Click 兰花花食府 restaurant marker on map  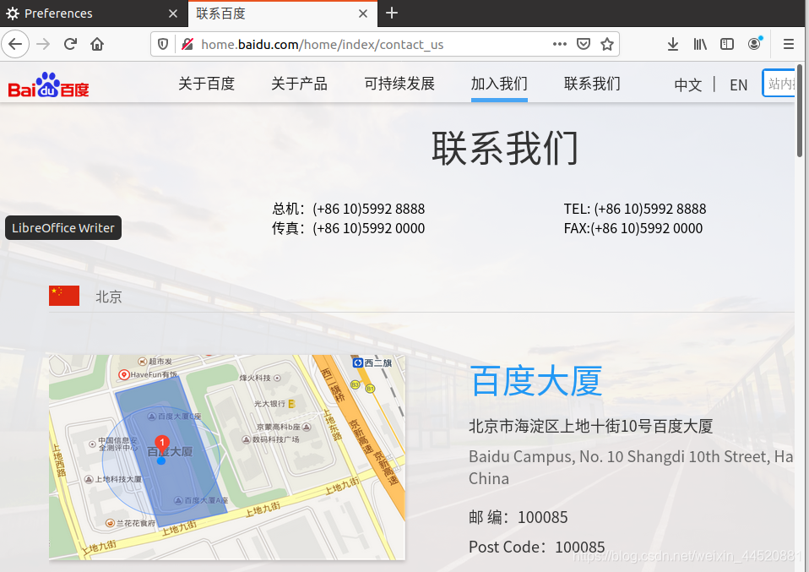(x=130, y=523)
